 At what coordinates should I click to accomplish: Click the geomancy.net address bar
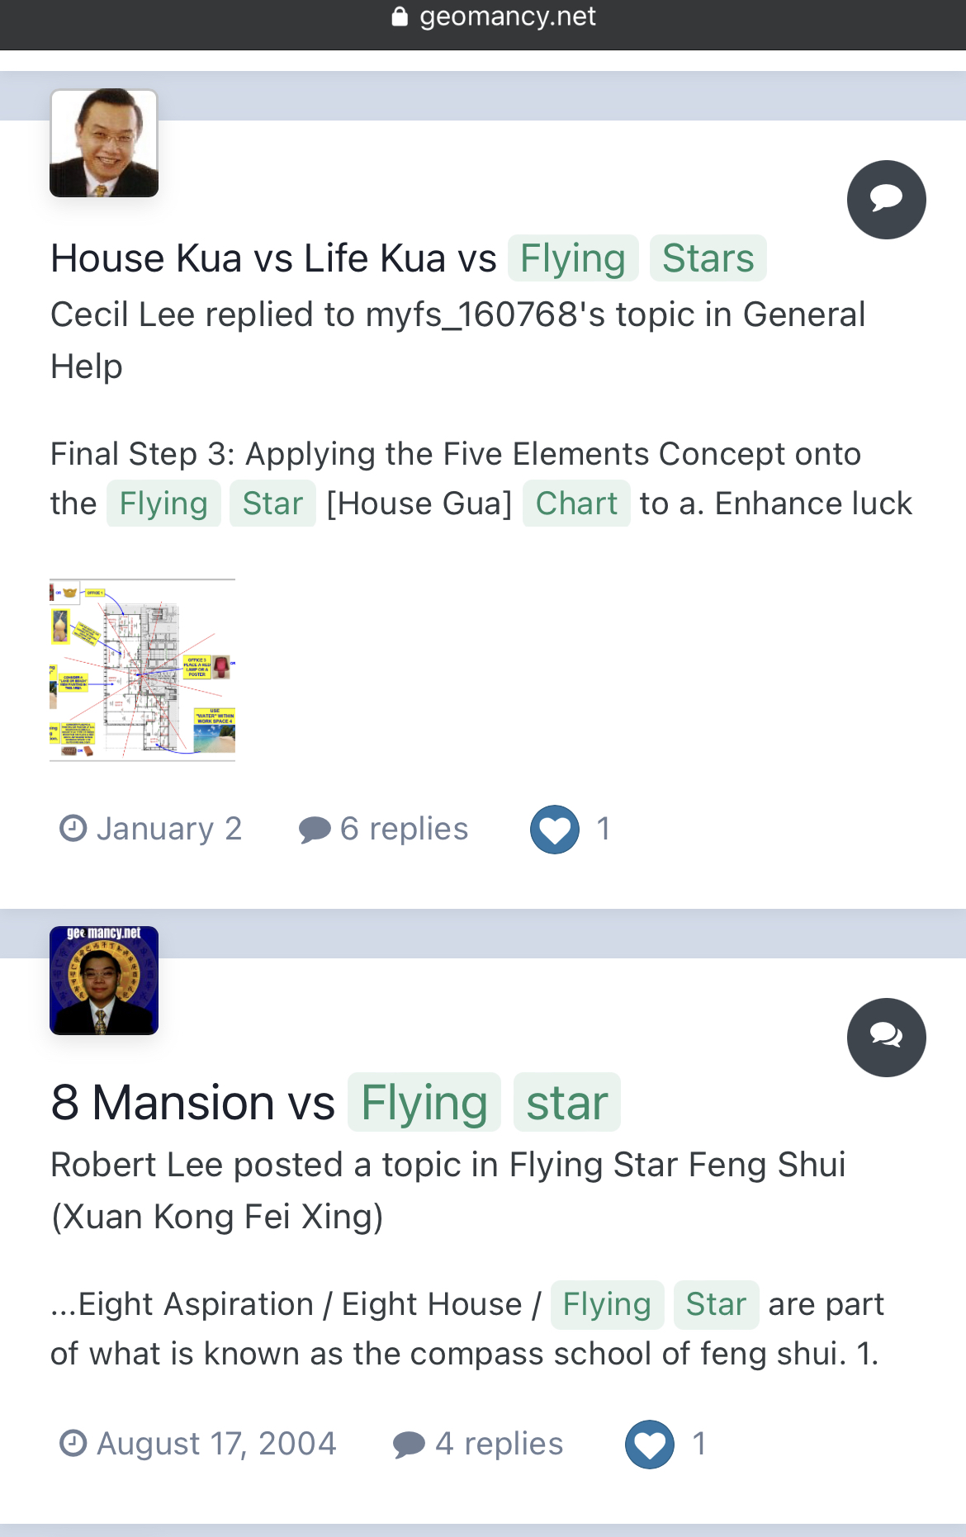tap(493, 17)
